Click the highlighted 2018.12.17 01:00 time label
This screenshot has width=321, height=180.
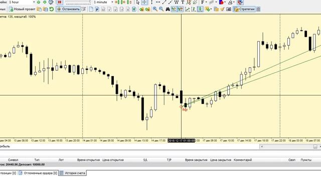(x=181, y=140)
